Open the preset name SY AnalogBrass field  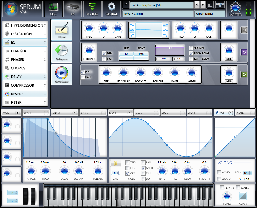[162, 5]
